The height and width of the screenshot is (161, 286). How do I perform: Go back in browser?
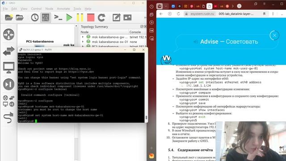(x=161, y=14)
